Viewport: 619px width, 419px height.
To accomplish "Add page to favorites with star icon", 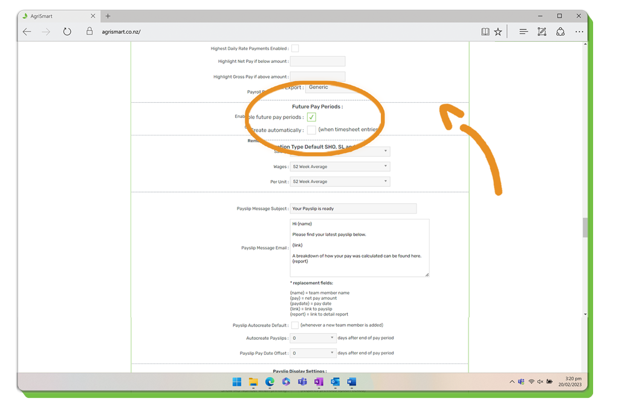I will (498, 32).
